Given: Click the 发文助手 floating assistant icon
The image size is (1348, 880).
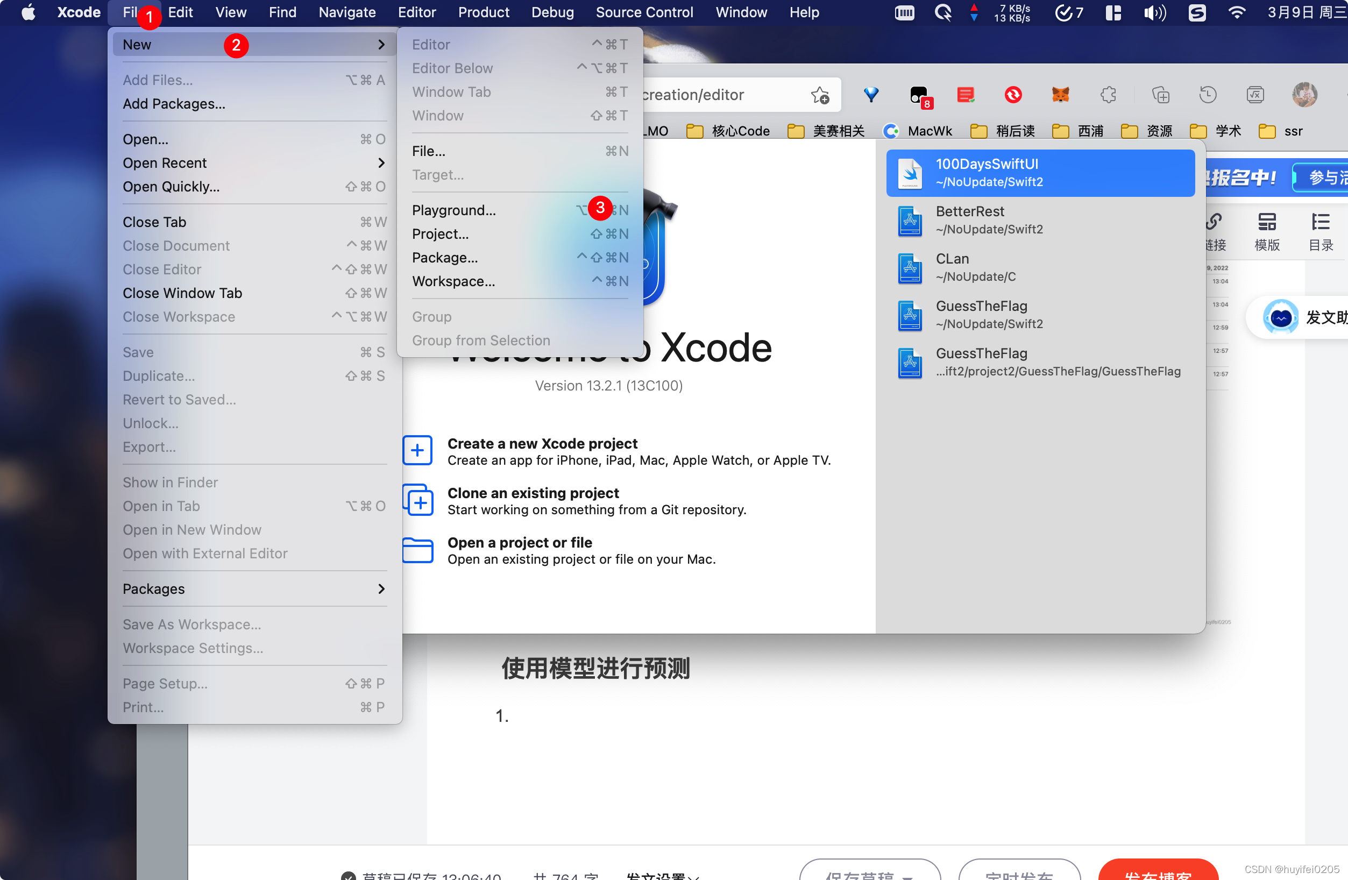Looking at the screenshot, I should 1281,317.
